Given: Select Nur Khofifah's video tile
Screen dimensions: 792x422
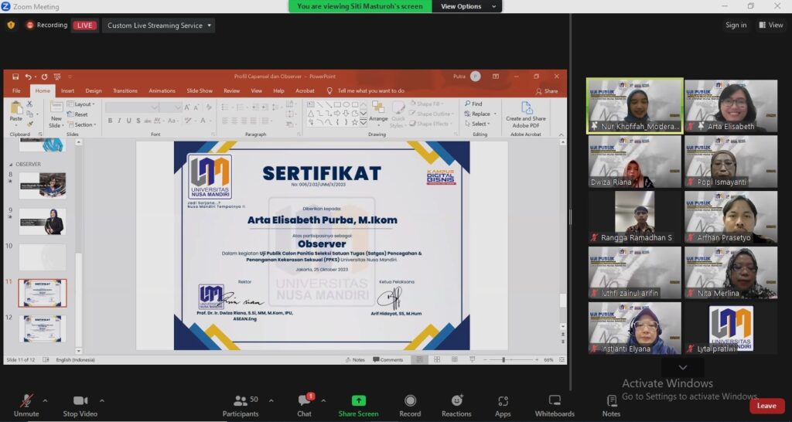Looking at the screenshot, I should click(635, 106).
